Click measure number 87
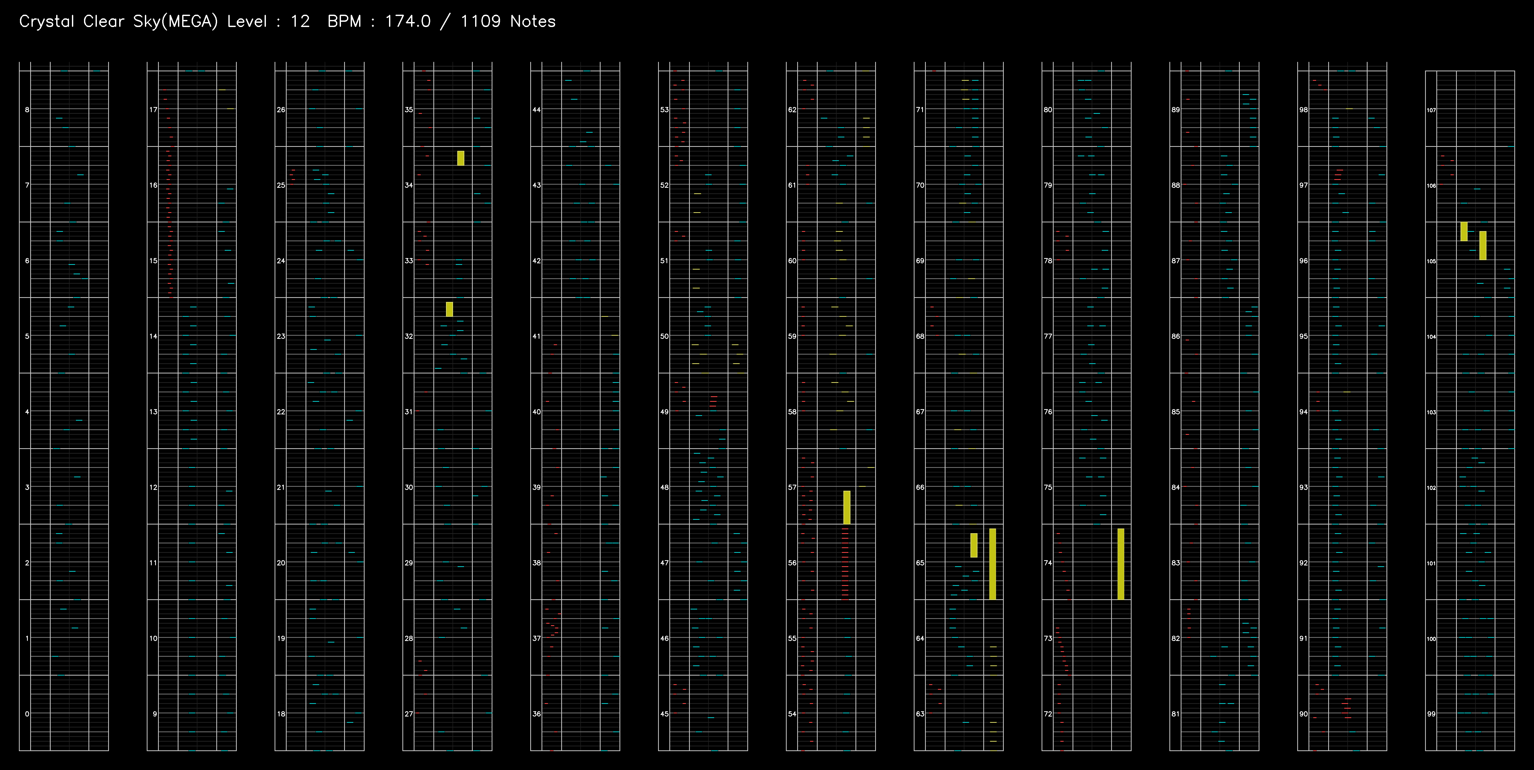 (1175, 261)
